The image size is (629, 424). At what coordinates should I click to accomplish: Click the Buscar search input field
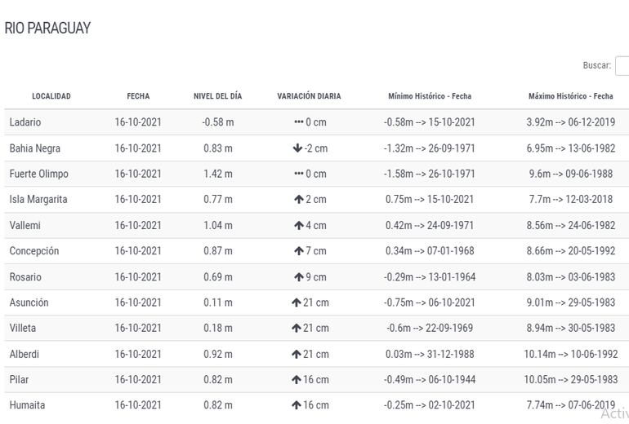(x=622, y=66)
